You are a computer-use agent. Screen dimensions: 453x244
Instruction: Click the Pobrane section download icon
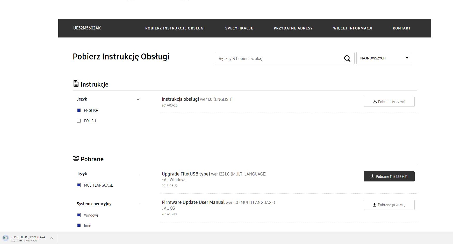[x=76, y=158]
